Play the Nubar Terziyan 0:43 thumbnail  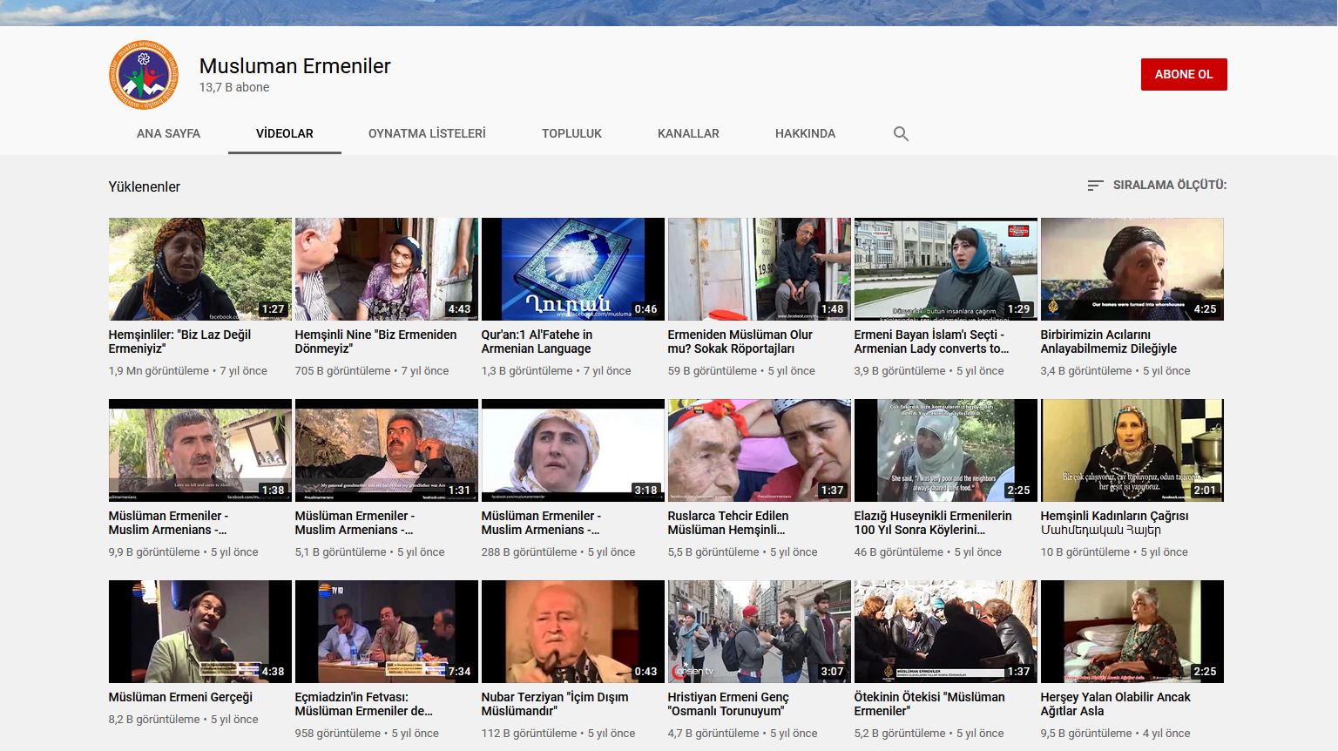pos(573,632)
